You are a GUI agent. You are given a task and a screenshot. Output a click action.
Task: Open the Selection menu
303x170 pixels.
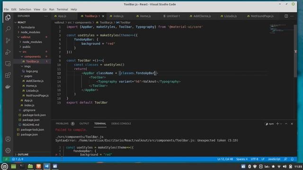point(25,9)
